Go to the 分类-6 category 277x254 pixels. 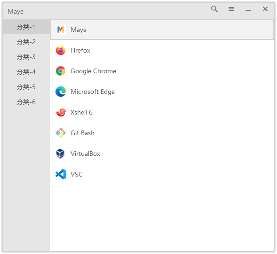(x=26, y=102)
